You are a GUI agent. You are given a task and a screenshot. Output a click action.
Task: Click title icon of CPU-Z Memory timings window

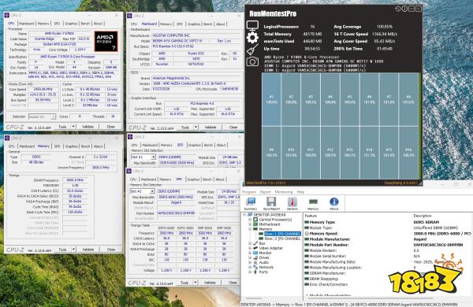click(7, 138)
